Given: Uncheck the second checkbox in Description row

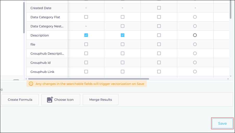Looking at the screenshot, I should tap(123, 35).
